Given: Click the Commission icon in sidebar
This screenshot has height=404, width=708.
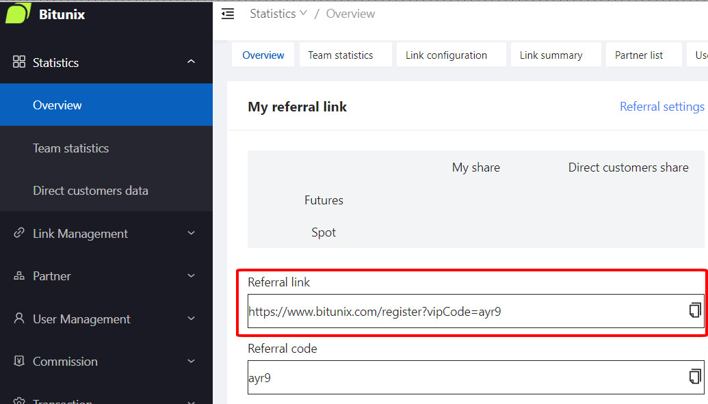Looking at the screenshot, I should 19,361.
